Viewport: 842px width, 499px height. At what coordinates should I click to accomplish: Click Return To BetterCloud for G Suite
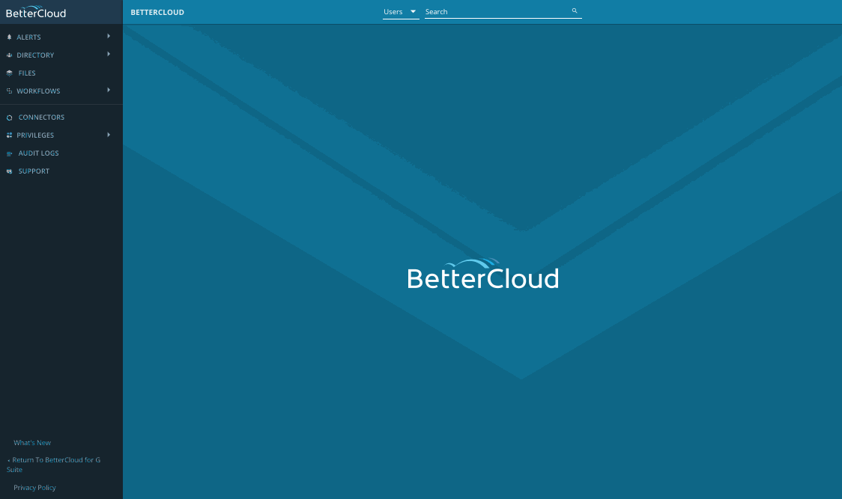54,465
